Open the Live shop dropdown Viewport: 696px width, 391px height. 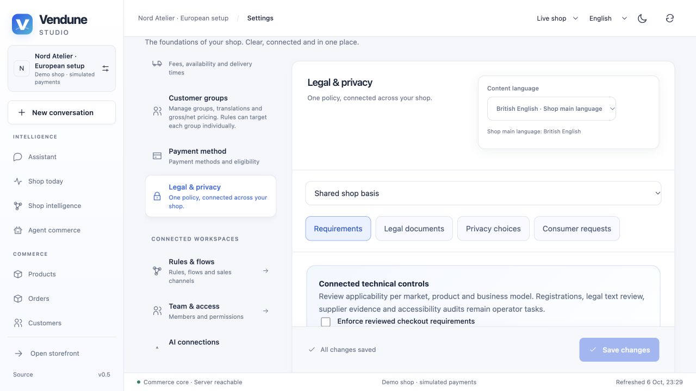pyautogui.click(x=557, y=18)
